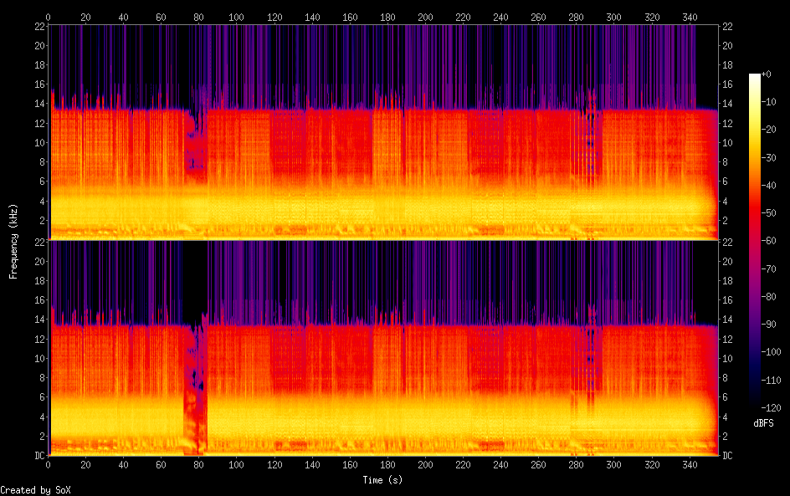Click the dBFS label under the color scale

coord(763,424)
